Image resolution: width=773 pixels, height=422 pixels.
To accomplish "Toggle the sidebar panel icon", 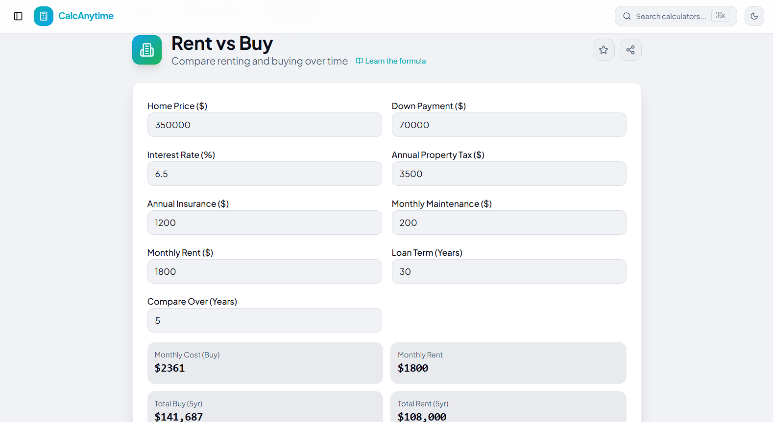I will pos(18,16).
